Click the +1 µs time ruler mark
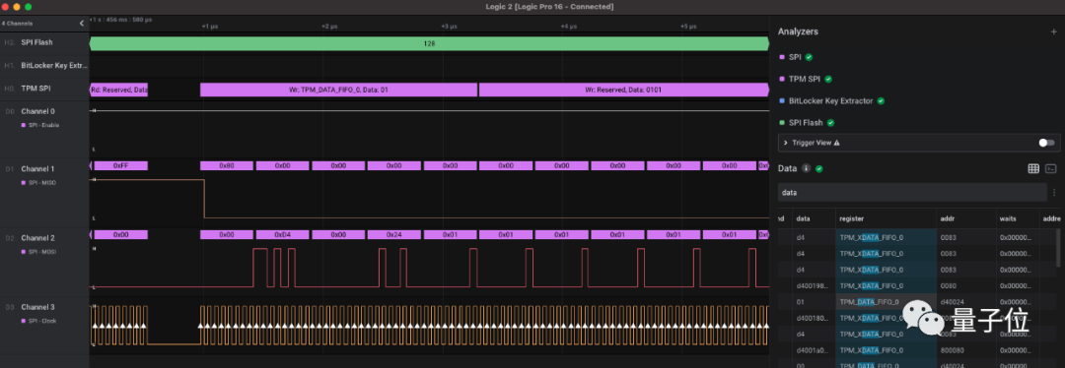 click(x=209, y=27)
